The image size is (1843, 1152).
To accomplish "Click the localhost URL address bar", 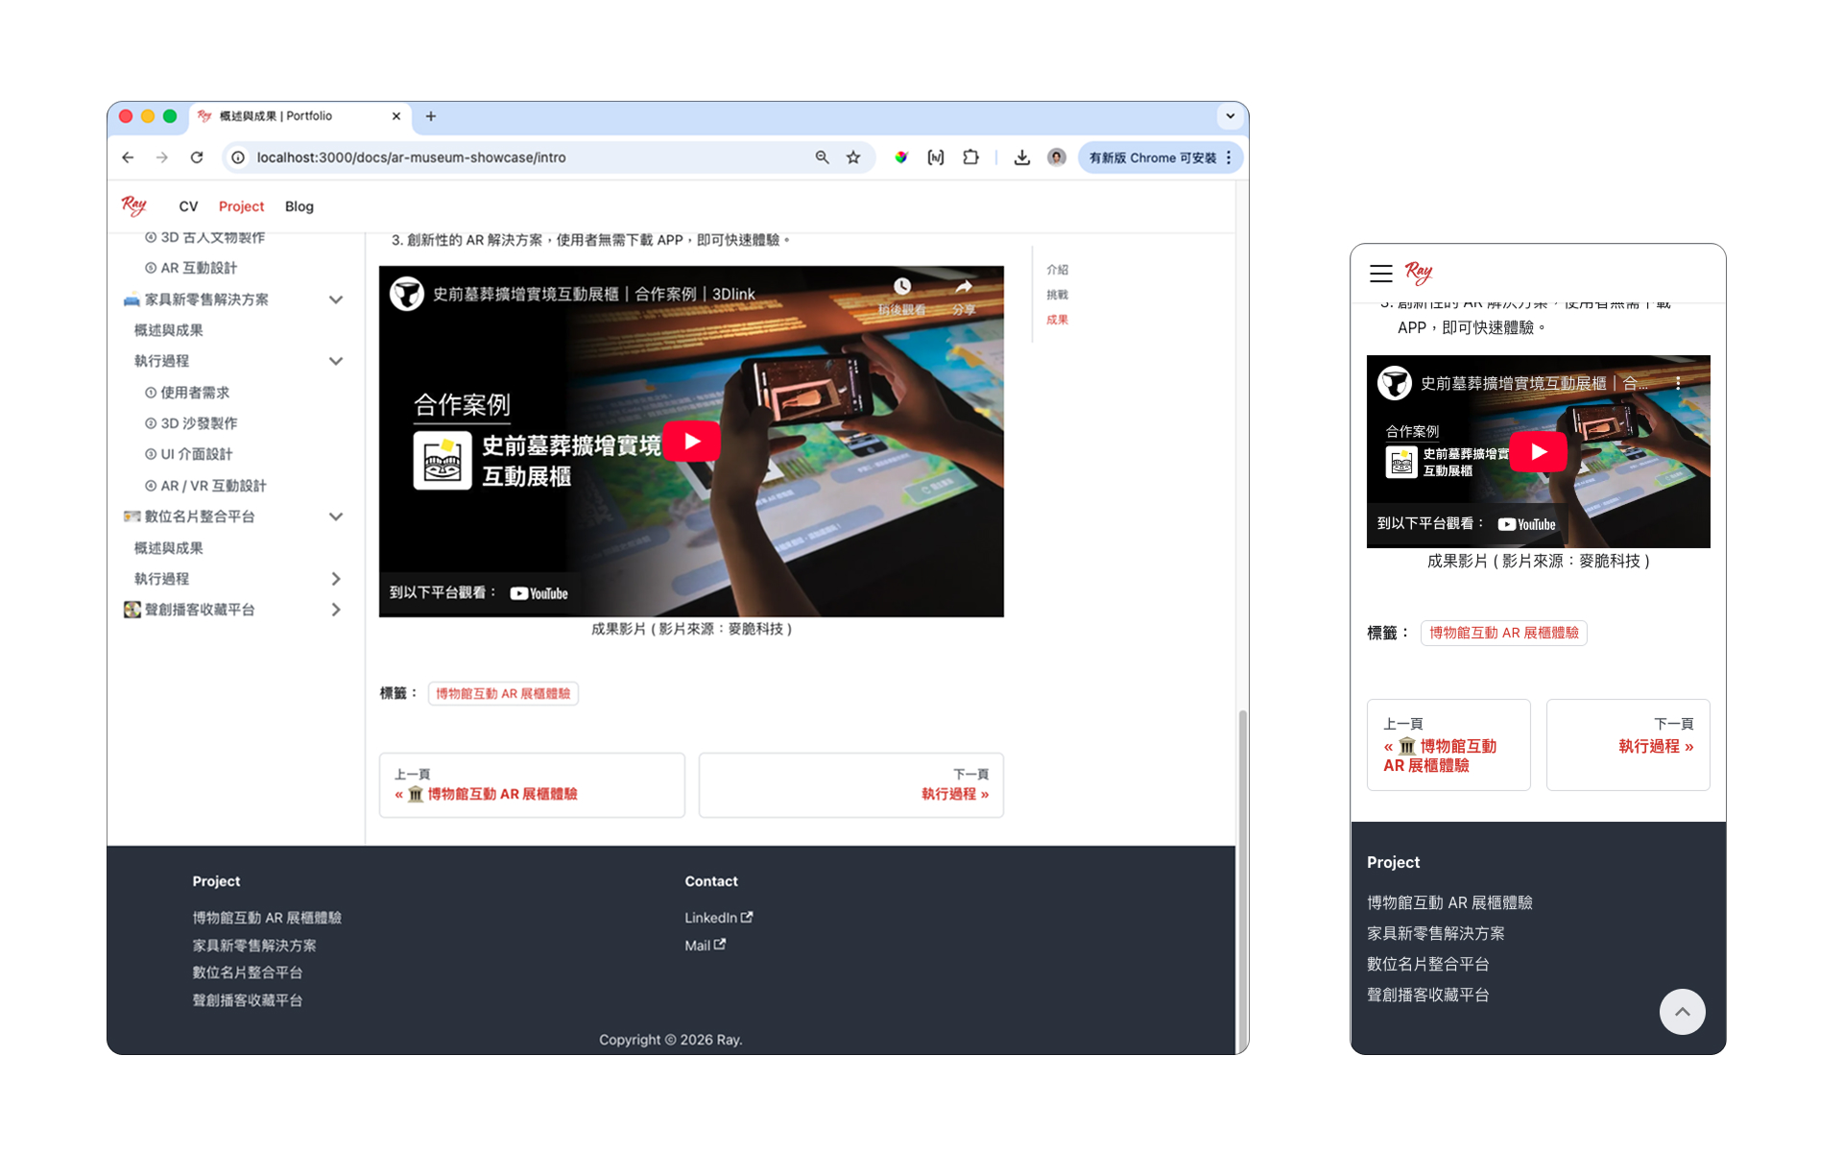I will [x=518, y=157].
